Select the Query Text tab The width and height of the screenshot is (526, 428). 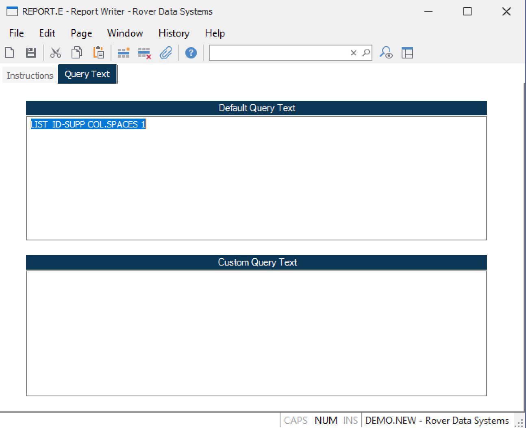click(x=87, y=74)
